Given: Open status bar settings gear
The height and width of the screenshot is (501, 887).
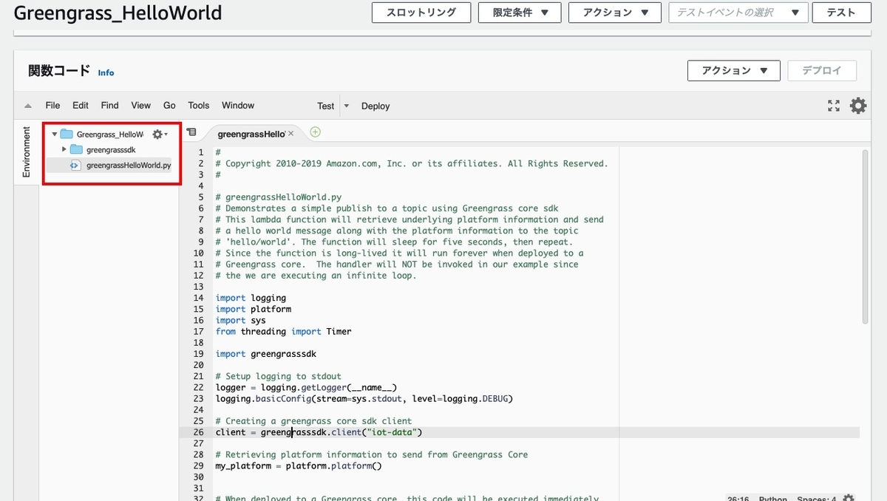Looking at the screenshot, I should pyautogui.click(x=849, y=499).
